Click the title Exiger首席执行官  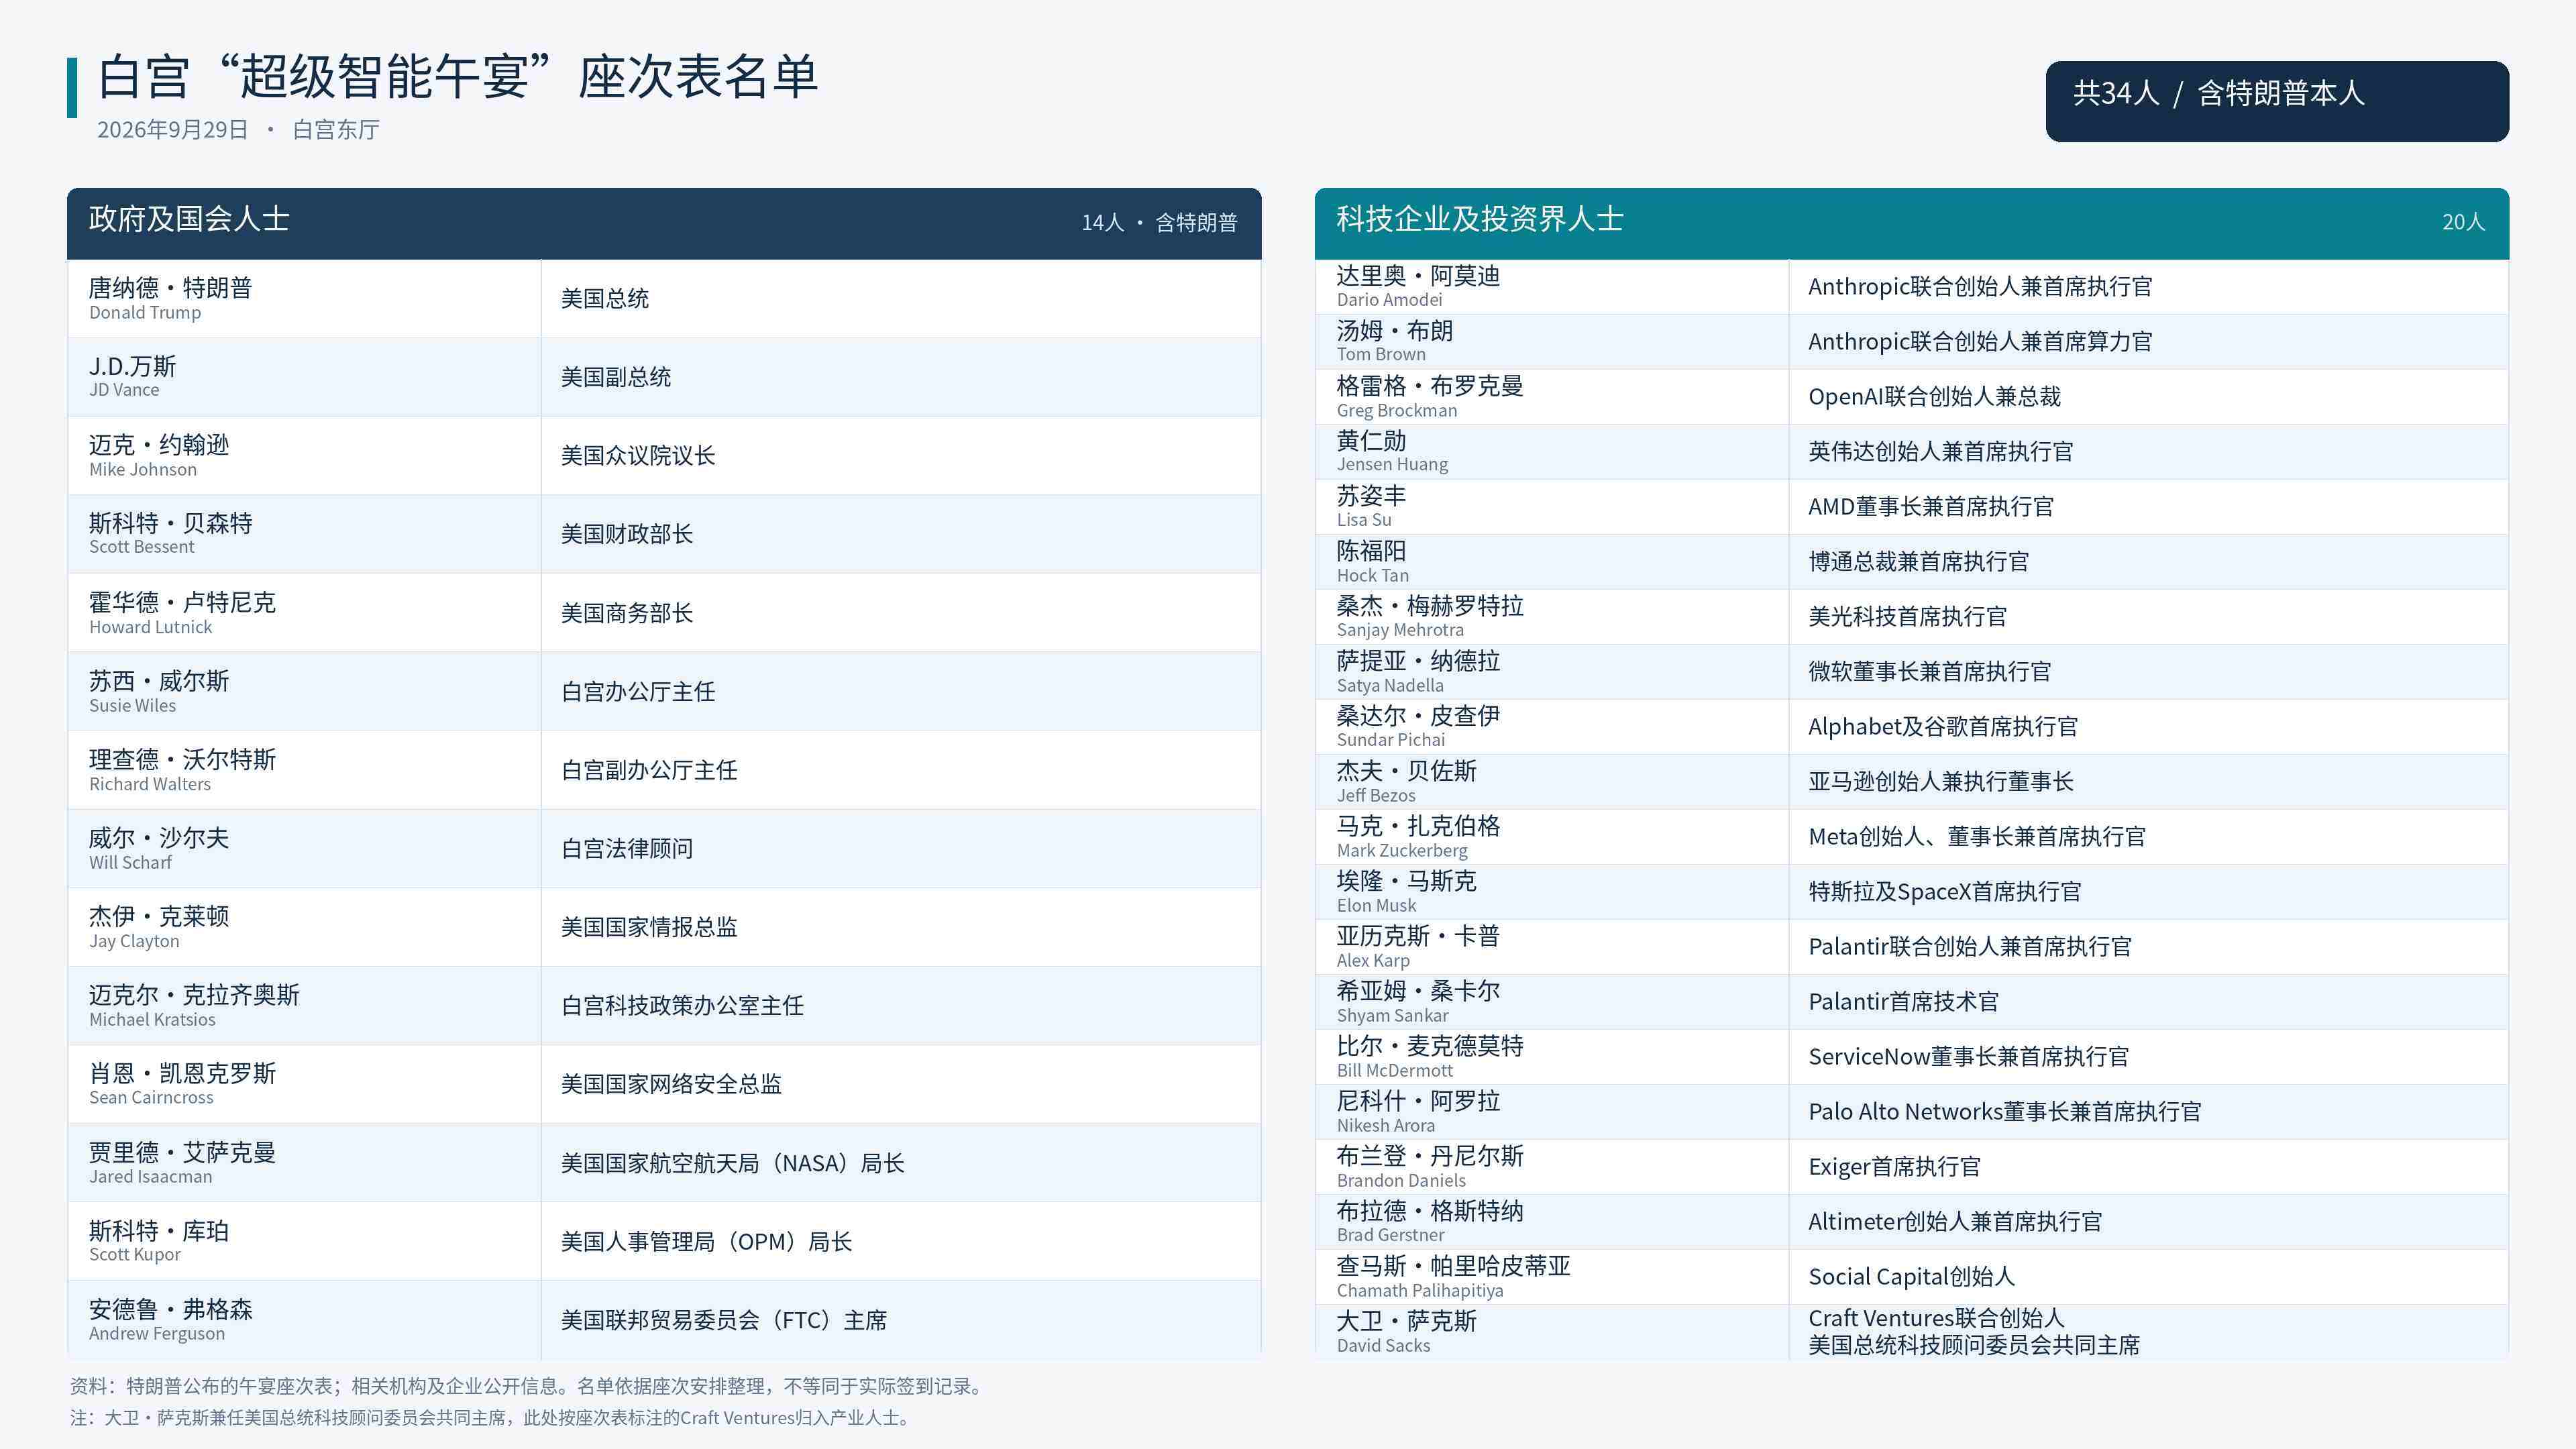coord(1894,1167)
